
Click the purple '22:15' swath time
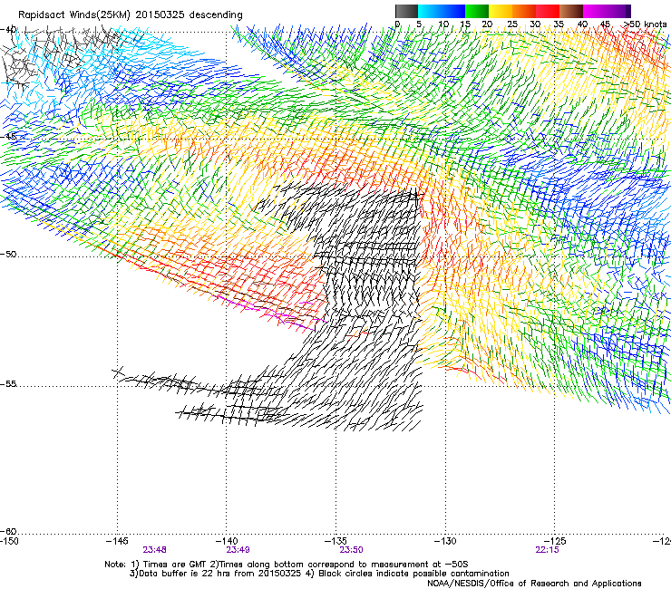pos(547,550)
